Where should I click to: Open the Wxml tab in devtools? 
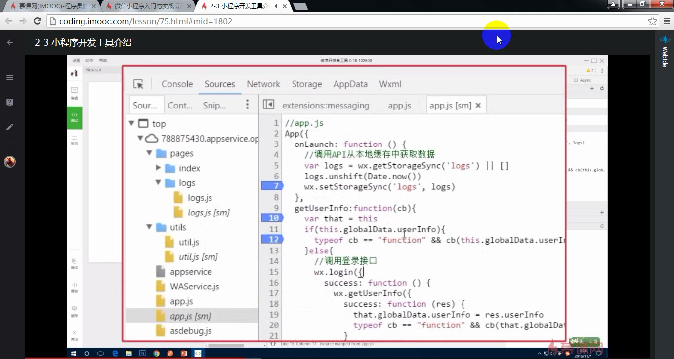(x=390, y=84)
